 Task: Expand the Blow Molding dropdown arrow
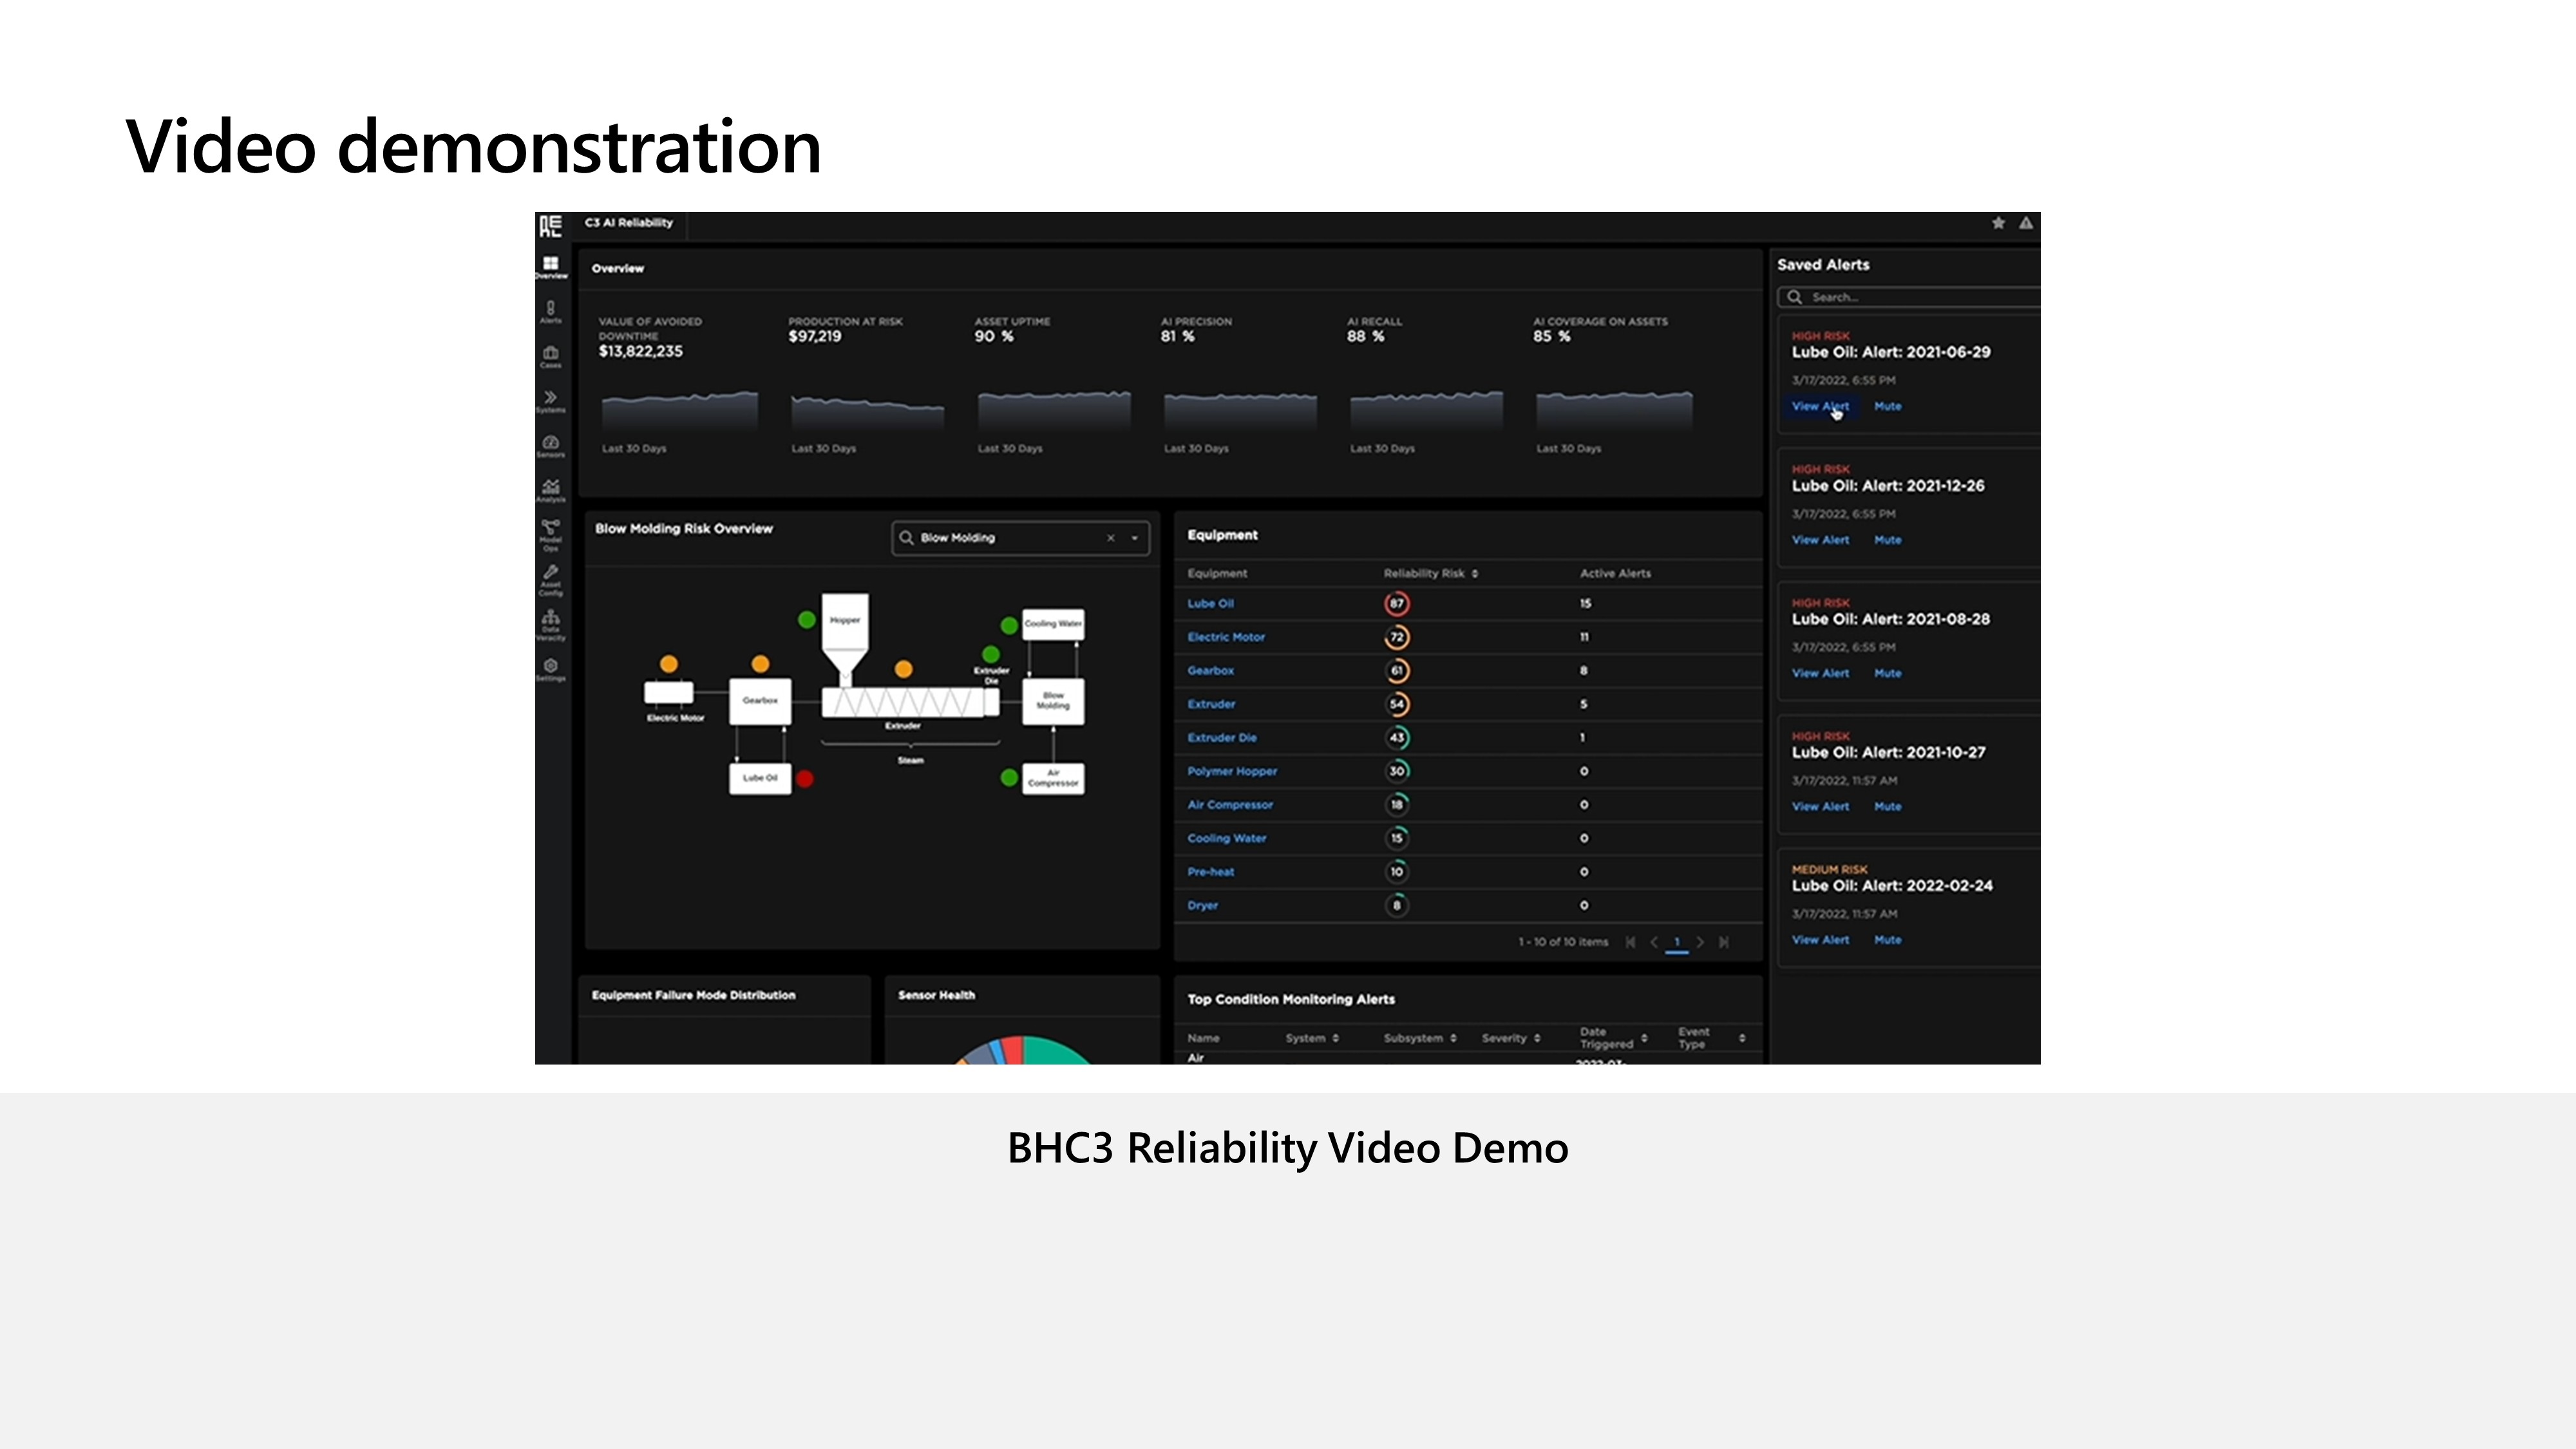tap(1135, 538)
